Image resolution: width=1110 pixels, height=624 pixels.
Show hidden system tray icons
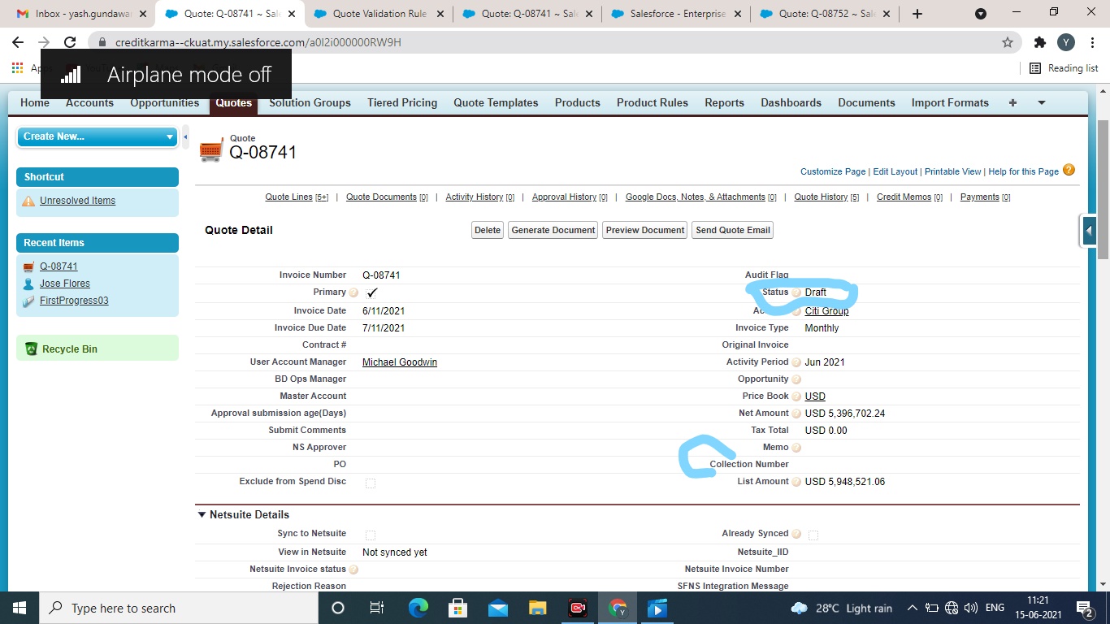tap(912, 608)
